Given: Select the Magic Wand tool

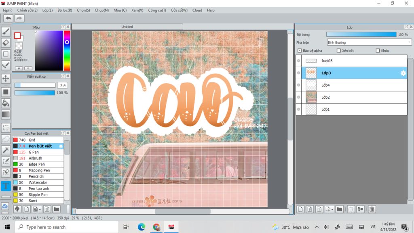Looking at the screenshot, I should coord(6,150).
